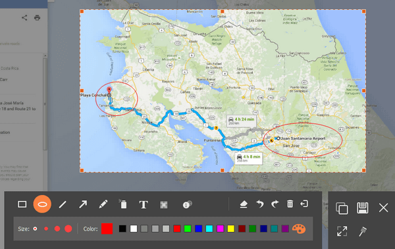Image resolution: width=395 pixels, height=249 pixels.
Task: Select the ellipse drawing tool
Action: point(42,204)
